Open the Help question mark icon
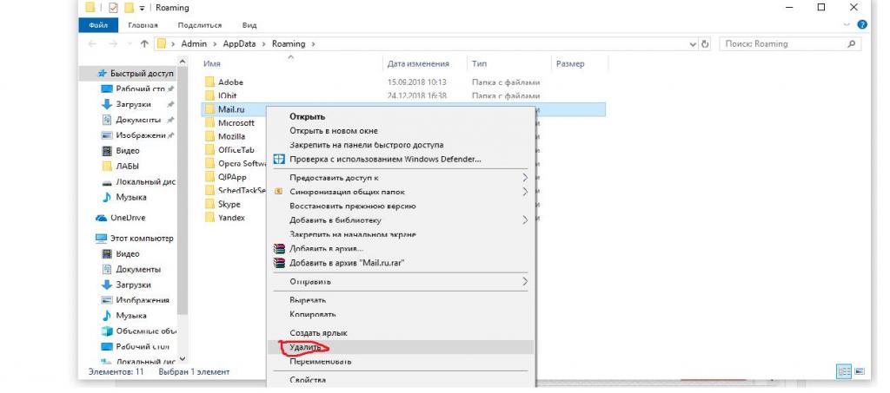 click(862, 25)
